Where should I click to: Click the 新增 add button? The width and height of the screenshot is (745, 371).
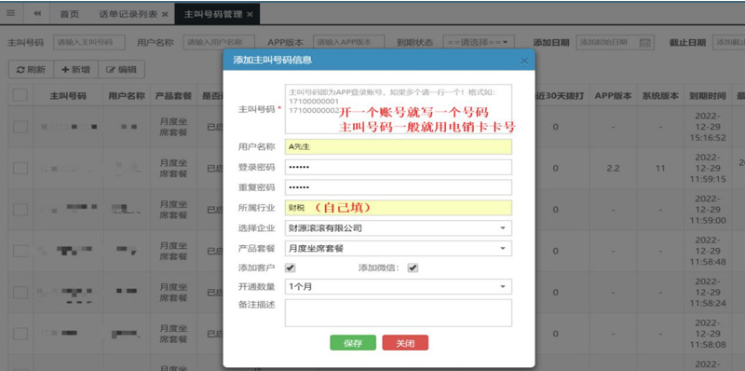(x=76, y=69)
